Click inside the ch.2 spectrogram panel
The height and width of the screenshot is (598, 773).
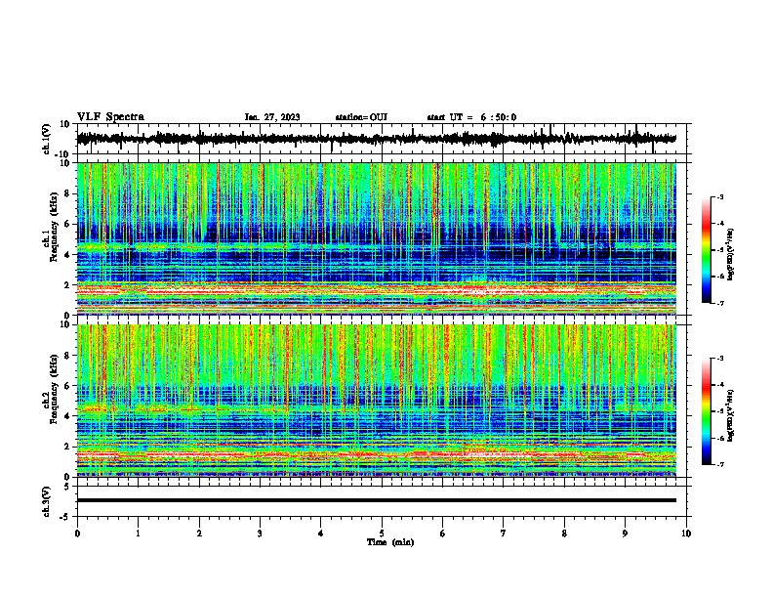(377, 401)
